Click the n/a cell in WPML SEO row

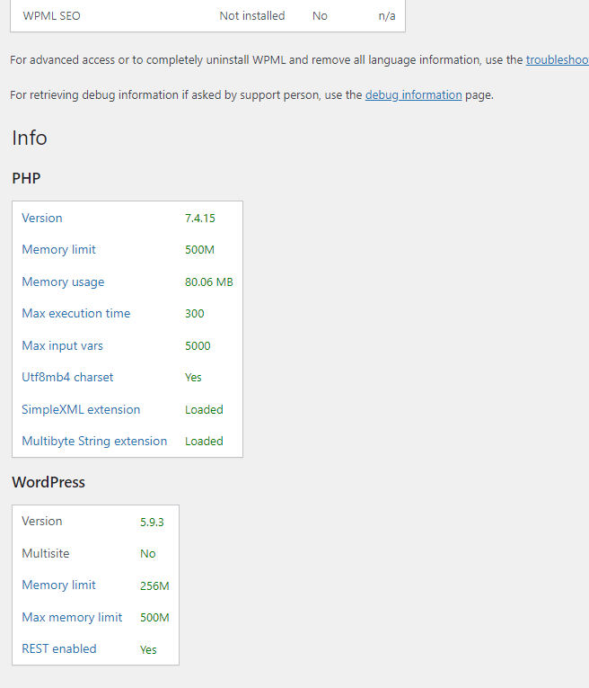[387, 16]
